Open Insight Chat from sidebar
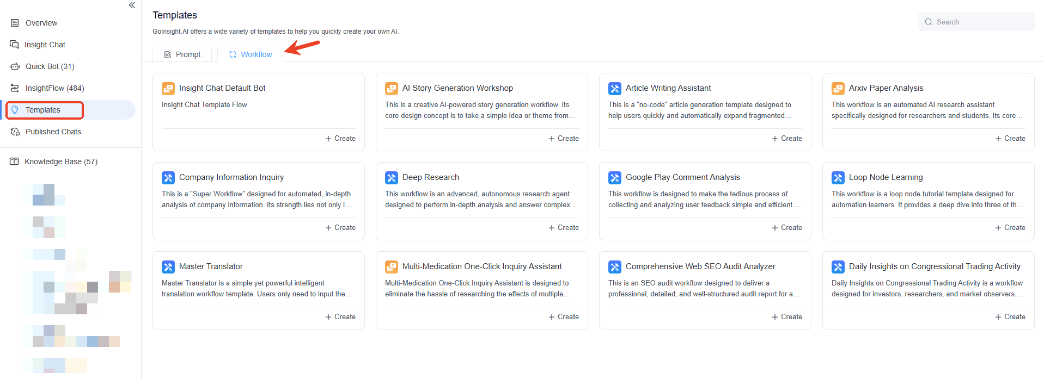The width and height of the screenshot is (1044, 379). click(x=45, y=45)
